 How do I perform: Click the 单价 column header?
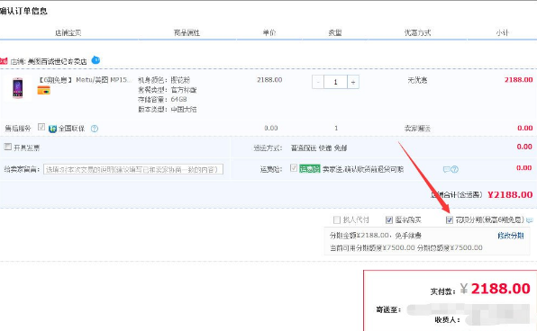pyautogui.click(x=269, y=32)
